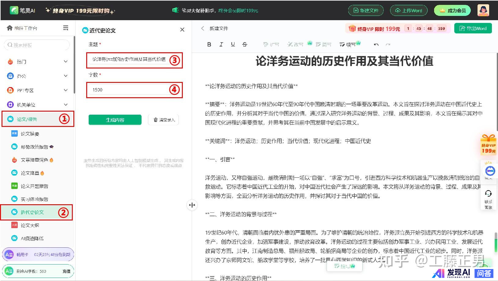498x281 pixels.
Task: Click the 清空录入 button
Action: 164,120
